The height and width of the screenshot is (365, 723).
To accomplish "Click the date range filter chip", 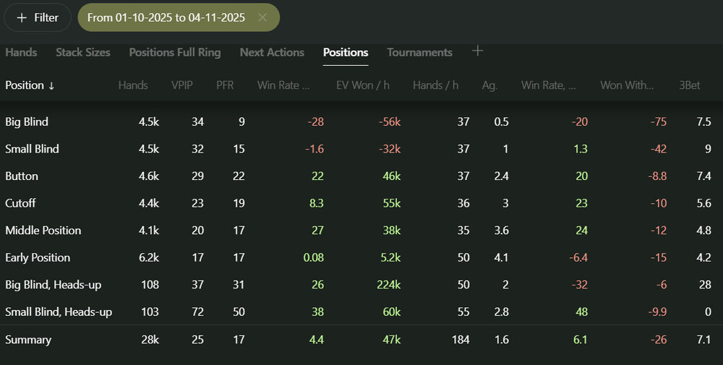I will click(x=166, y=17).
